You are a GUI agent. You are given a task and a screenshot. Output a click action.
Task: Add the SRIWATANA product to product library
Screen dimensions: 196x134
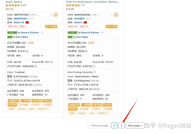(51, 26)
